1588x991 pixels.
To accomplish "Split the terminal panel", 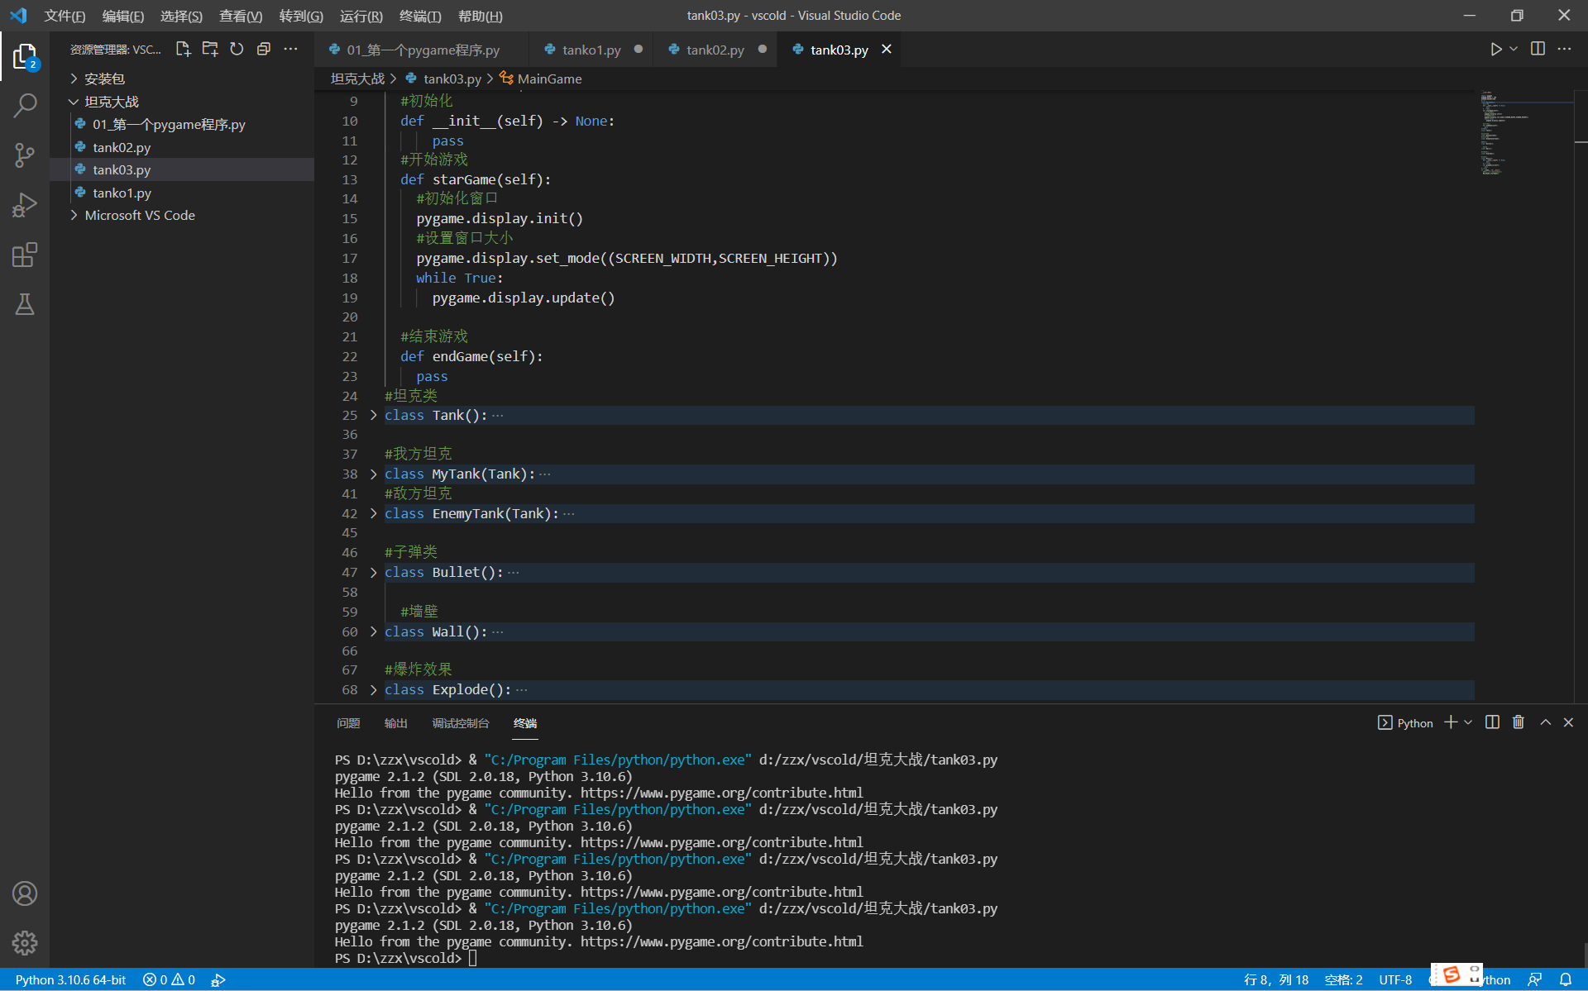I will (x=1492, y=722).
